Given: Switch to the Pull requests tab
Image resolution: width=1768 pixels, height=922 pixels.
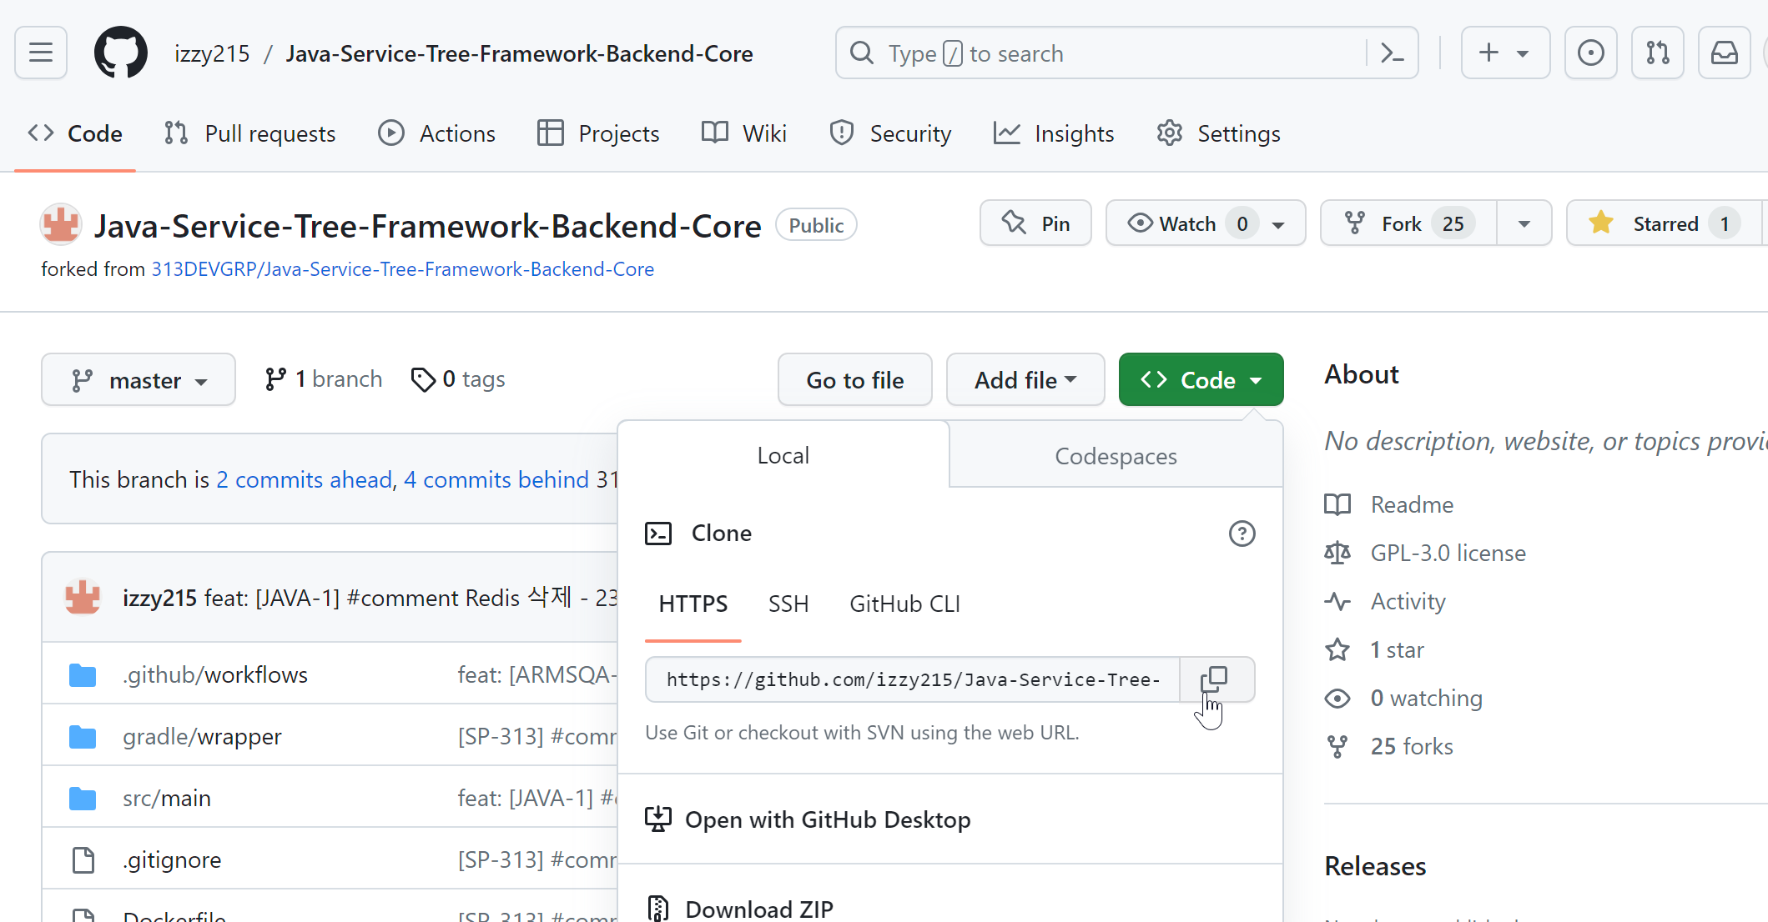Looking at the screenshot, I should point(249,133).
